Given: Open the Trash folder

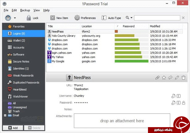Looking at the screenshot, I should pos(14,111).
